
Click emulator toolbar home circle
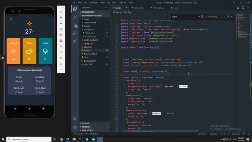(61, 58)
